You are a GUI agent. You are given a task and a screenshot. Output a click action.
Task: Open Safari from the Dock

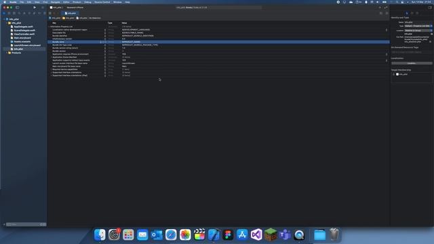coord(171,235)
